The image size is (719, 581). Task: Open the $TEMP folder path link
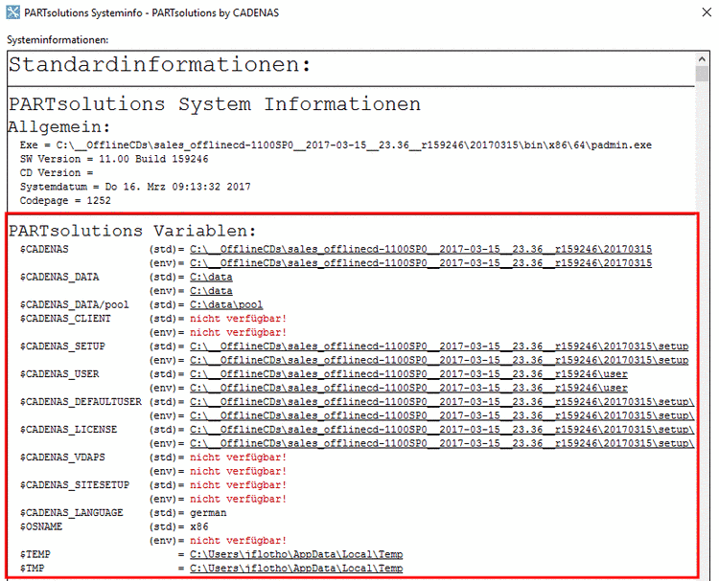click(296, 554)
